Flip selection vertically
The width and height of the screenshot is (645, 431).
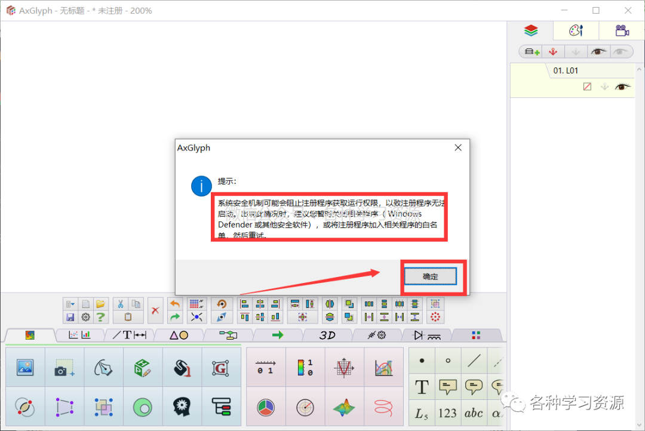tap(330, 317)
